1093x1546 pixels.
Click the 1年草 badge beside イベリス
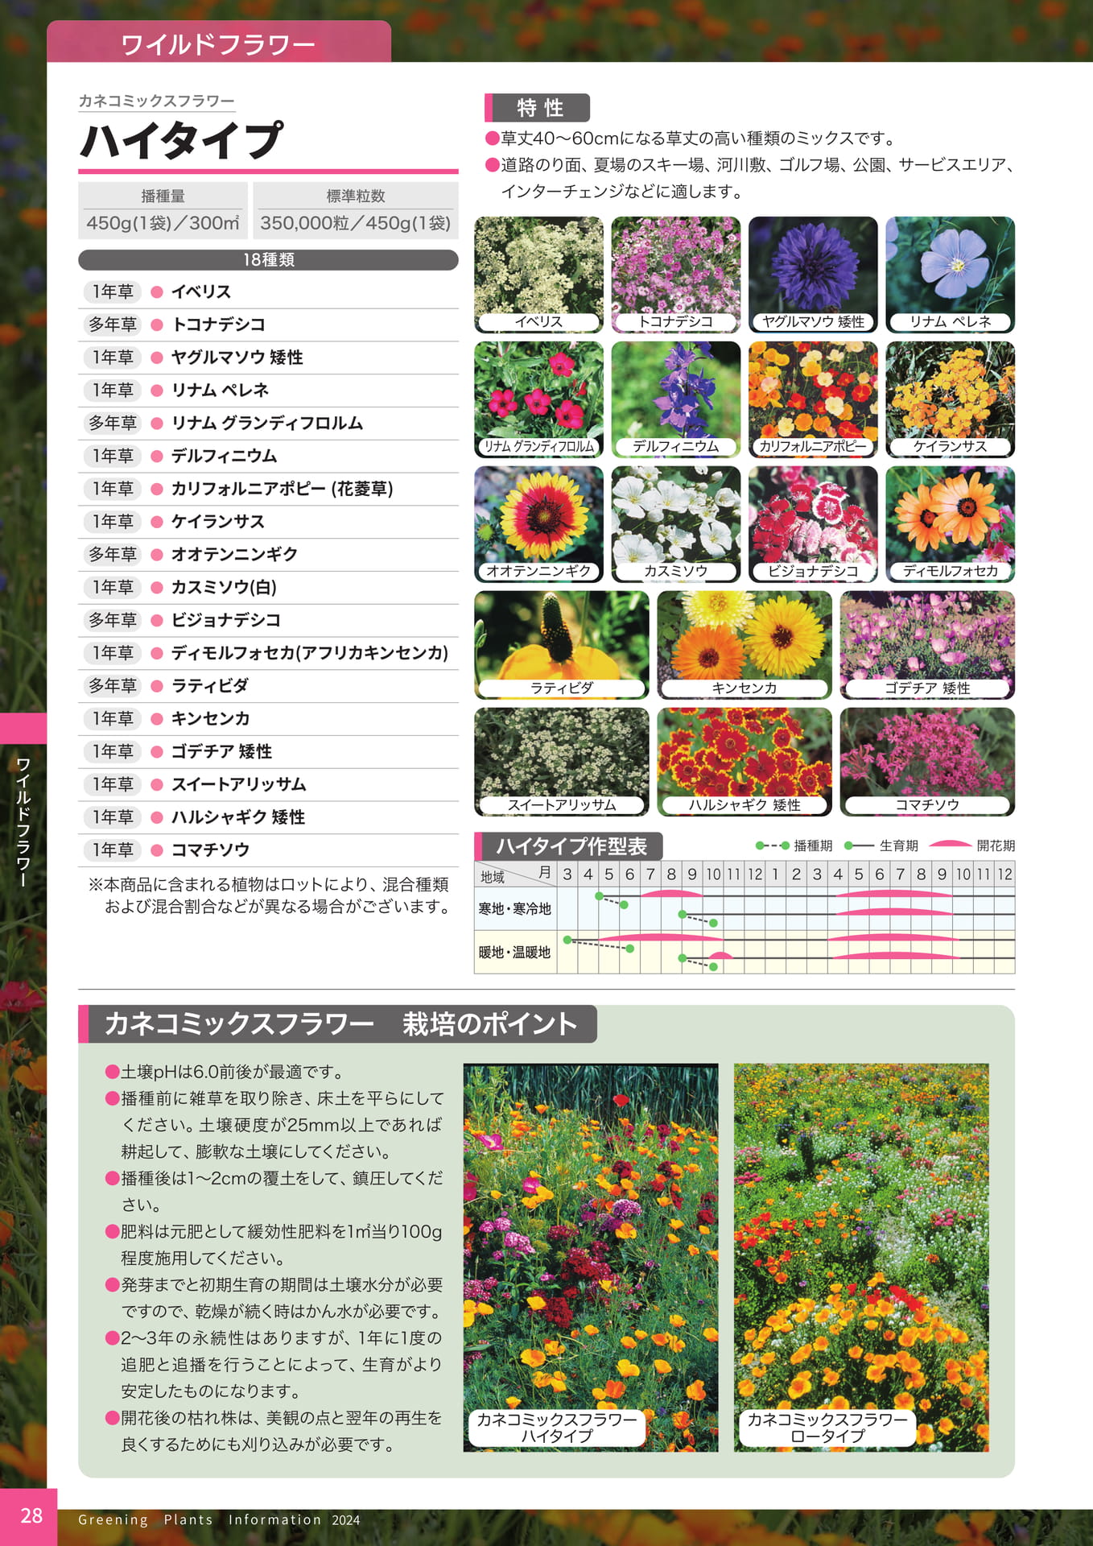[x=112, y=291]
